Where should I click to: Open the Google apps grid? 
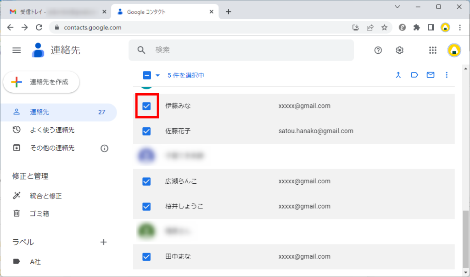click(432, 51)
